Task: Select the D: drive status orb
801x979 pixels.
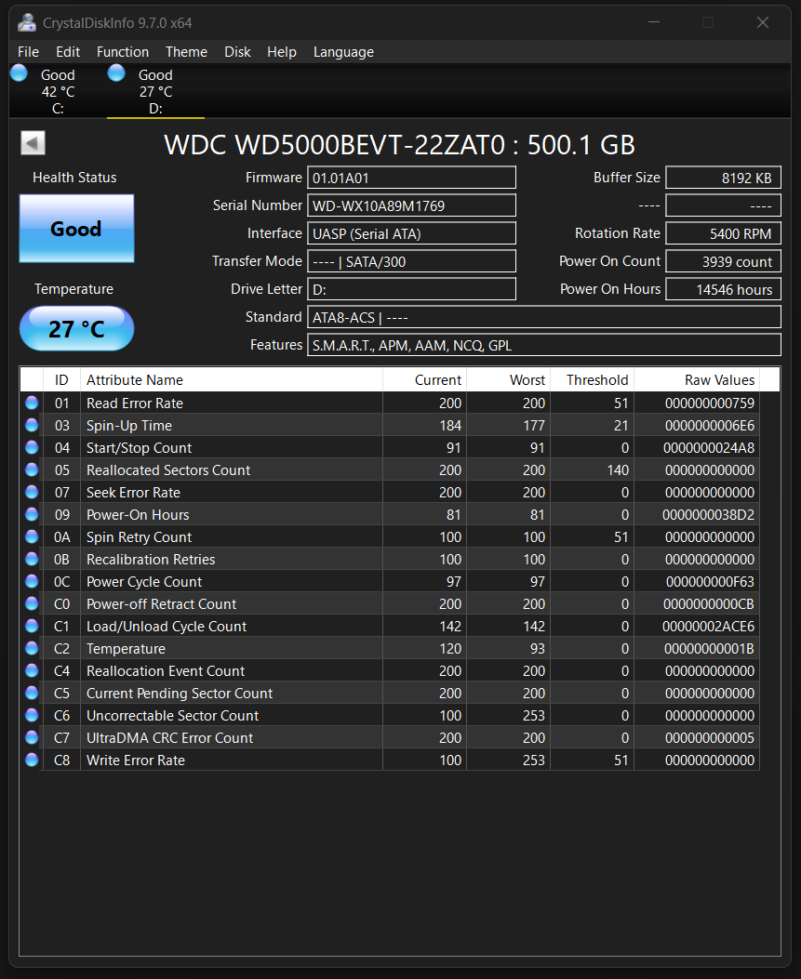Action: point(116,73)
